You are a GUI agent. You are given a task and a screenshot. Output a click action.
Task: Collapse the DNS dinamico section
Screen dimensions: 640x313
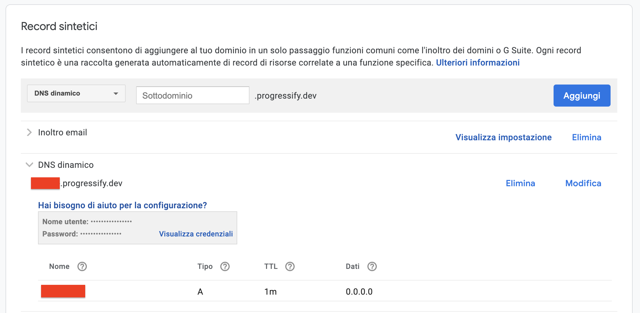pos(29,165)
